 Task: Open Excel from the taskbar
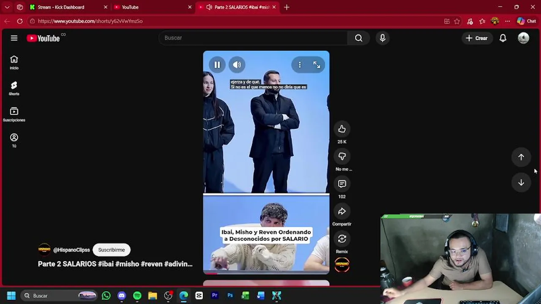pos(246,296)
